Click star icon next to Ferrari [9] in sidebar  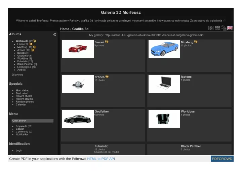coord(31,44)
